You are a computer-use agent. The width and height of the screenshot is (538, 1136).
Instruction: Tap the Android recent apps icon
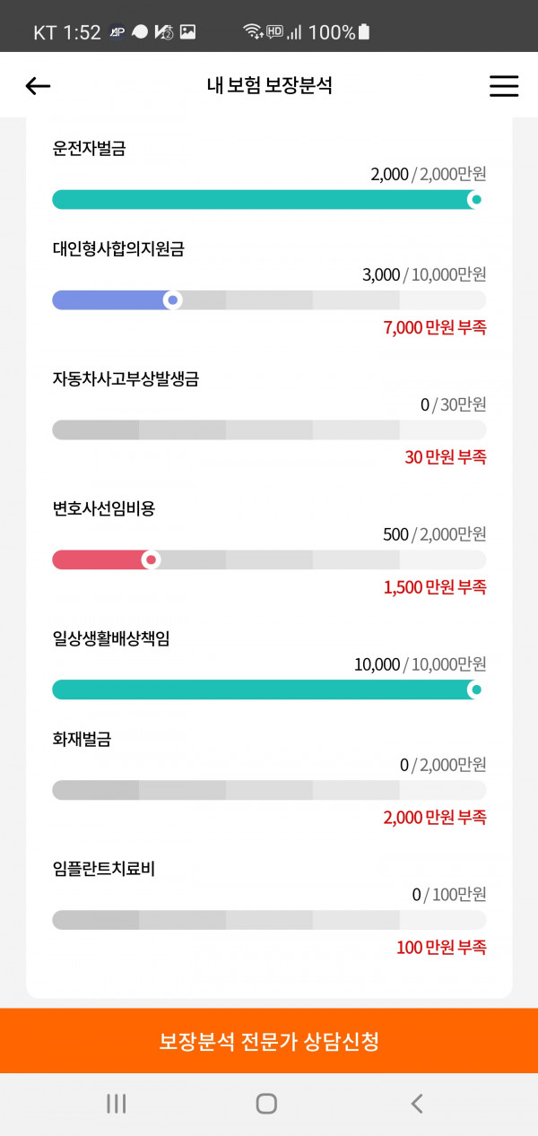[x=117, y=1104]
